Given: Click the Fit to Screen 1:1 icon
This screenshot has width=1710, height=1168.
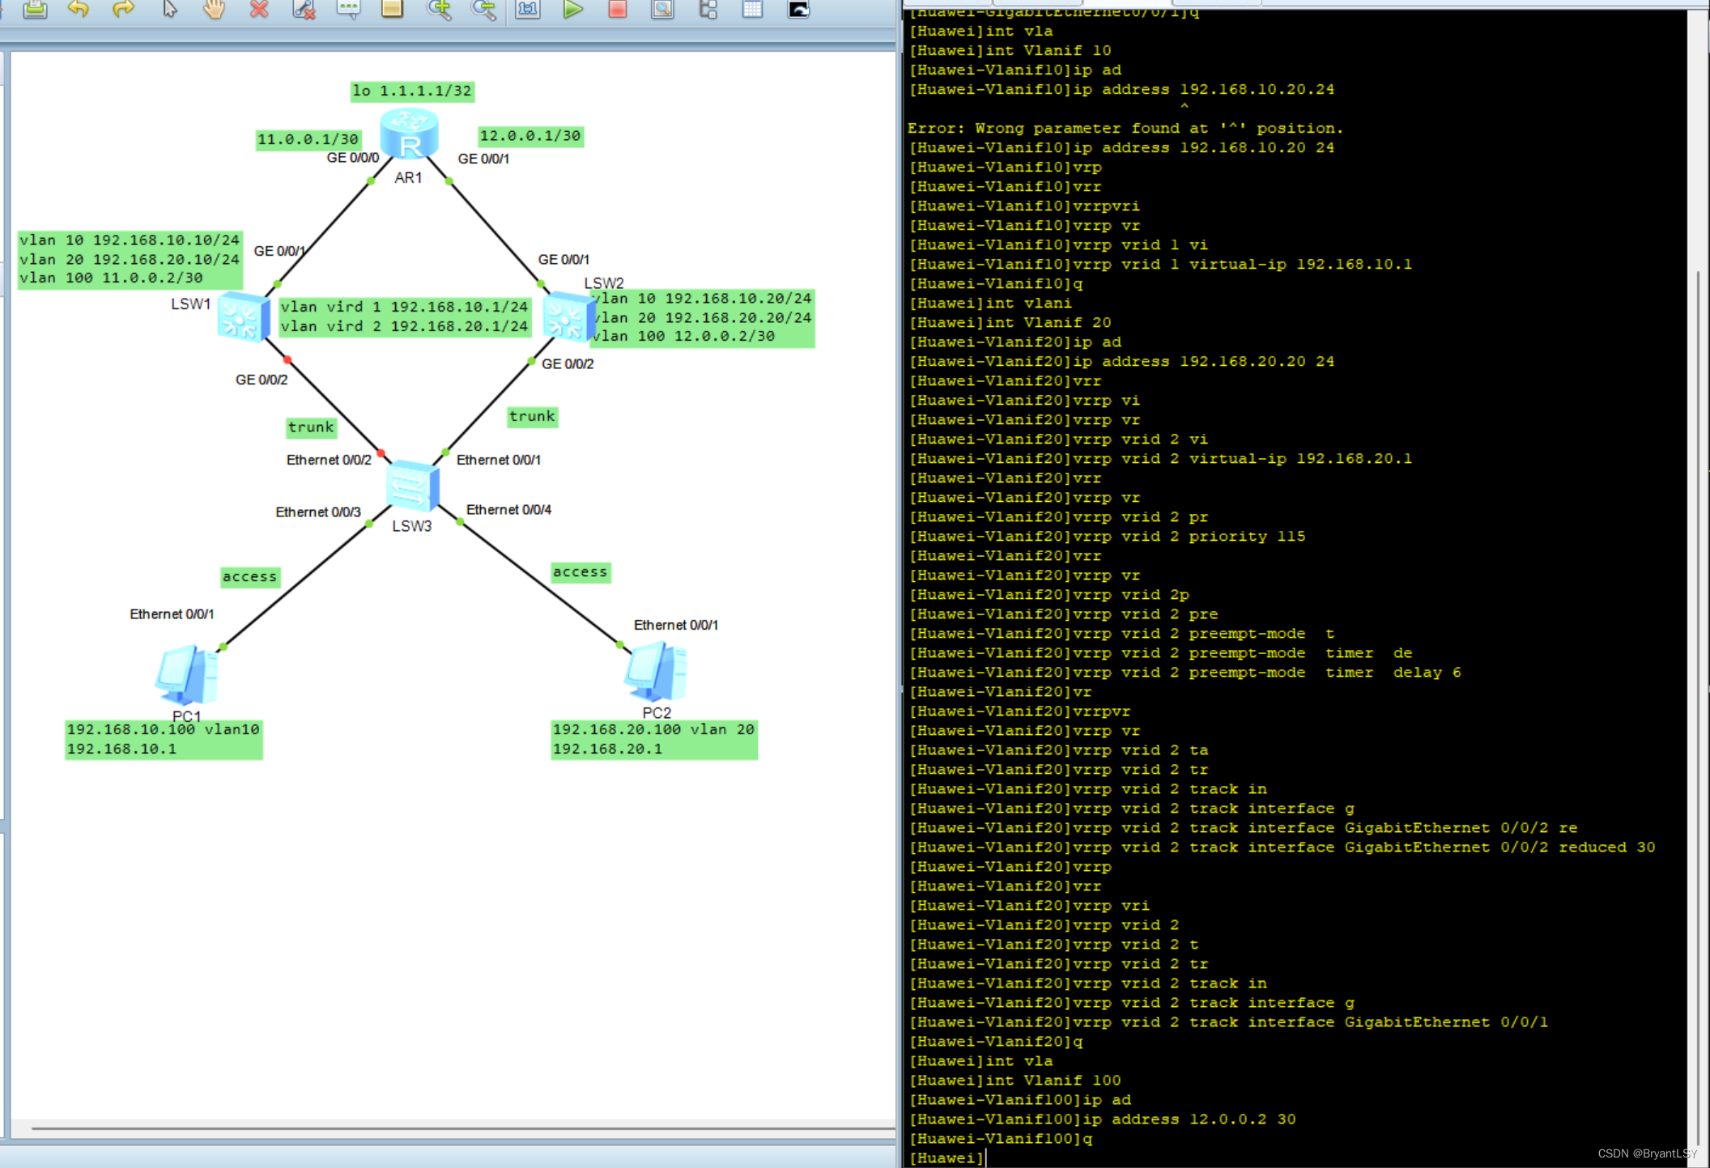Looking at the screenshot, I should 528,9.
